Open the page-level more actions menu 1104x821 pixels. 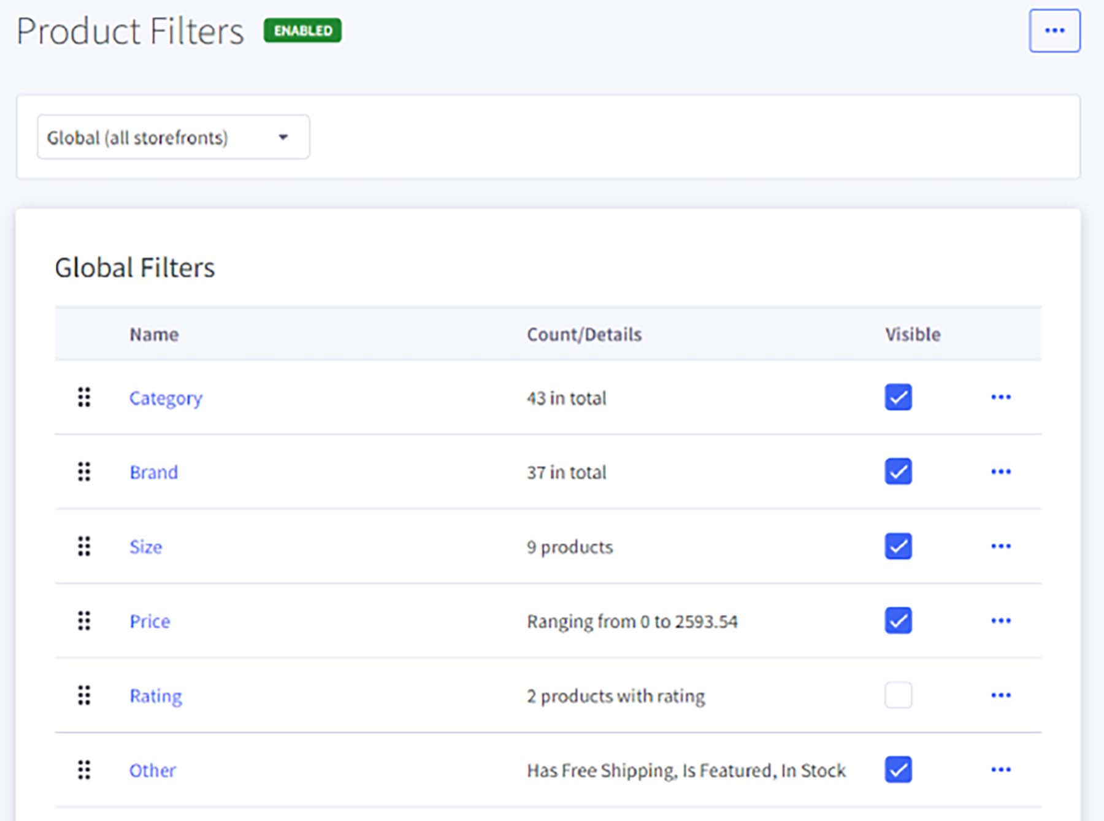pos(1054,31)
